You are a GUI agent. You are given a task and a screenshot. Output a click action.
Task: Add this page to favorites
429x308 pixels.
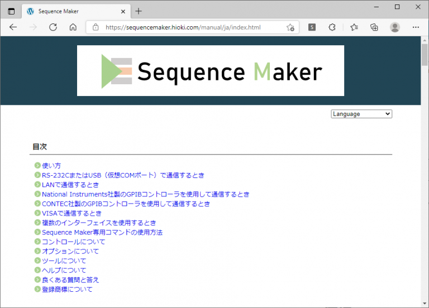290,27
